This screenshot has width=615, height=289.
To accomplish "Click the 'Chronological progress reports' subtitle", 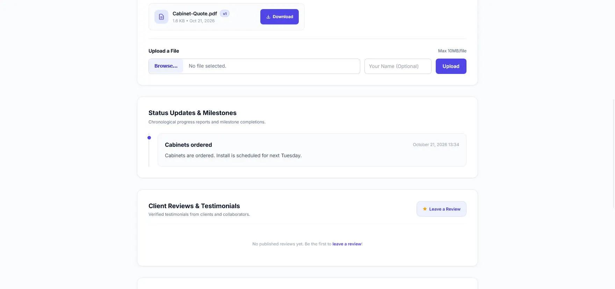I will pyautogui.click(x=207, y=122).
